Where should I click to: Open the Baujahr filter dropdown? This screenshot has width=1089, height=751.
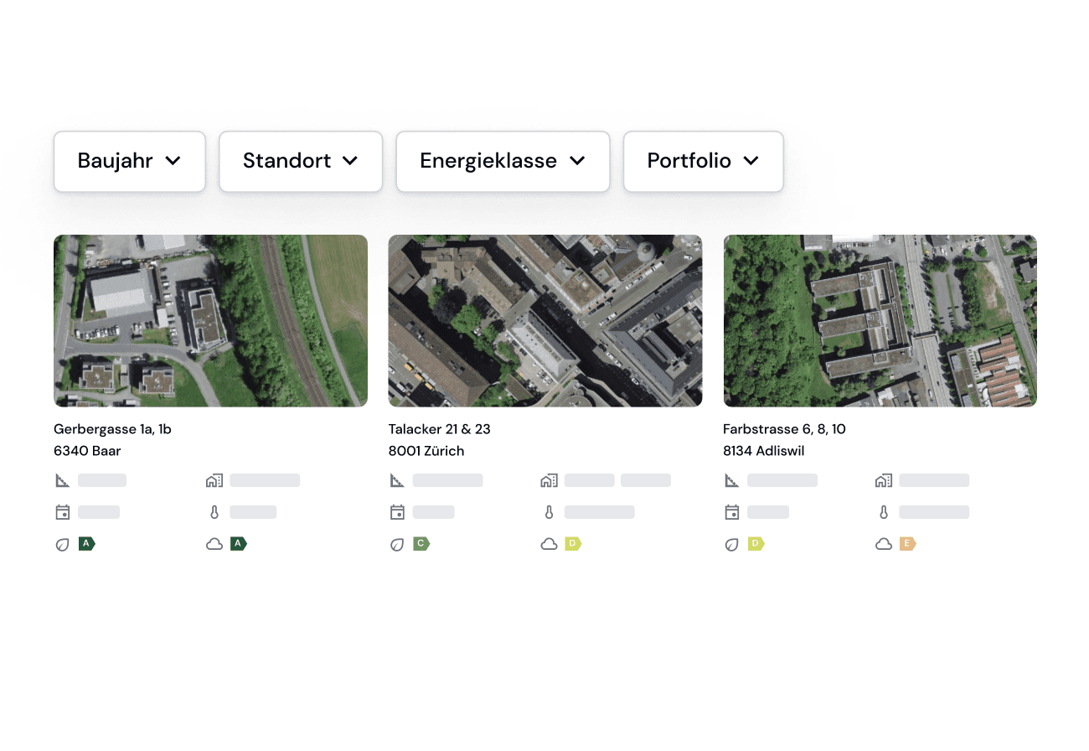(130, 161)
